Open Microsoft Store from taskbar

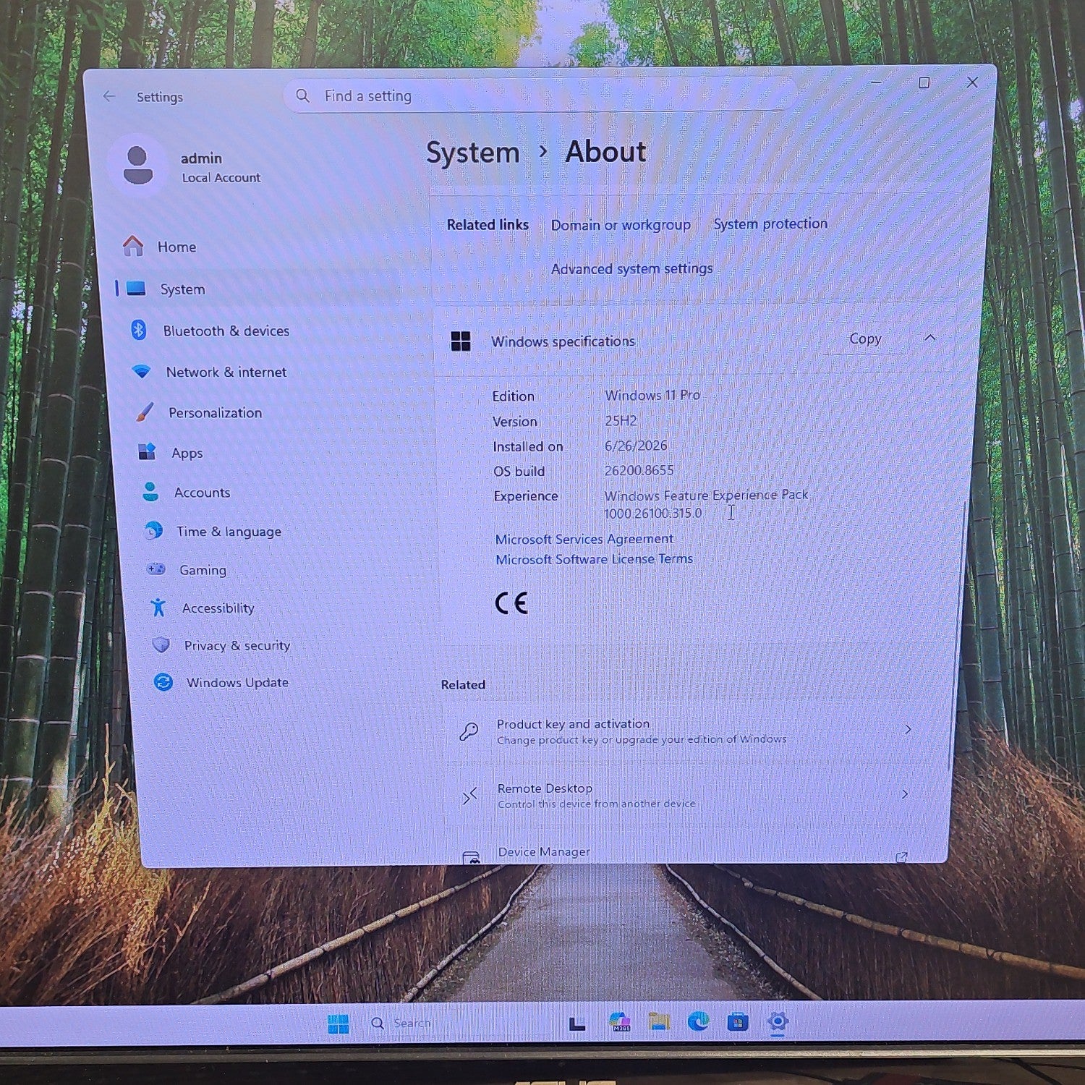(x=737, y=1022)
